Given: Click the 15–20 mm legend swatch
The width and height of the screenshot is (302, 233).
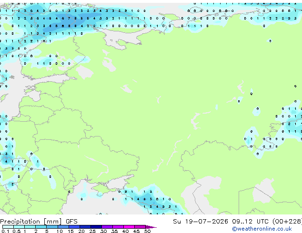Looking at the screenshot, I should (x=74, y=227).
